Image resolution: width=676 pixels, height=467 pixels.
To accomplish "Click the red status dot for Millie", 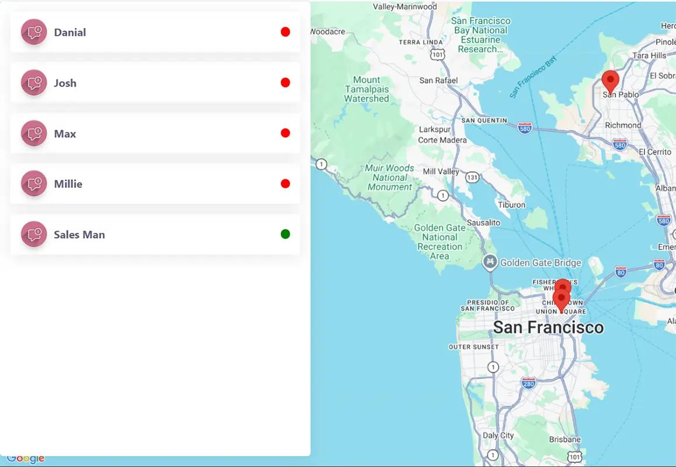I will [x=285, y=184].
